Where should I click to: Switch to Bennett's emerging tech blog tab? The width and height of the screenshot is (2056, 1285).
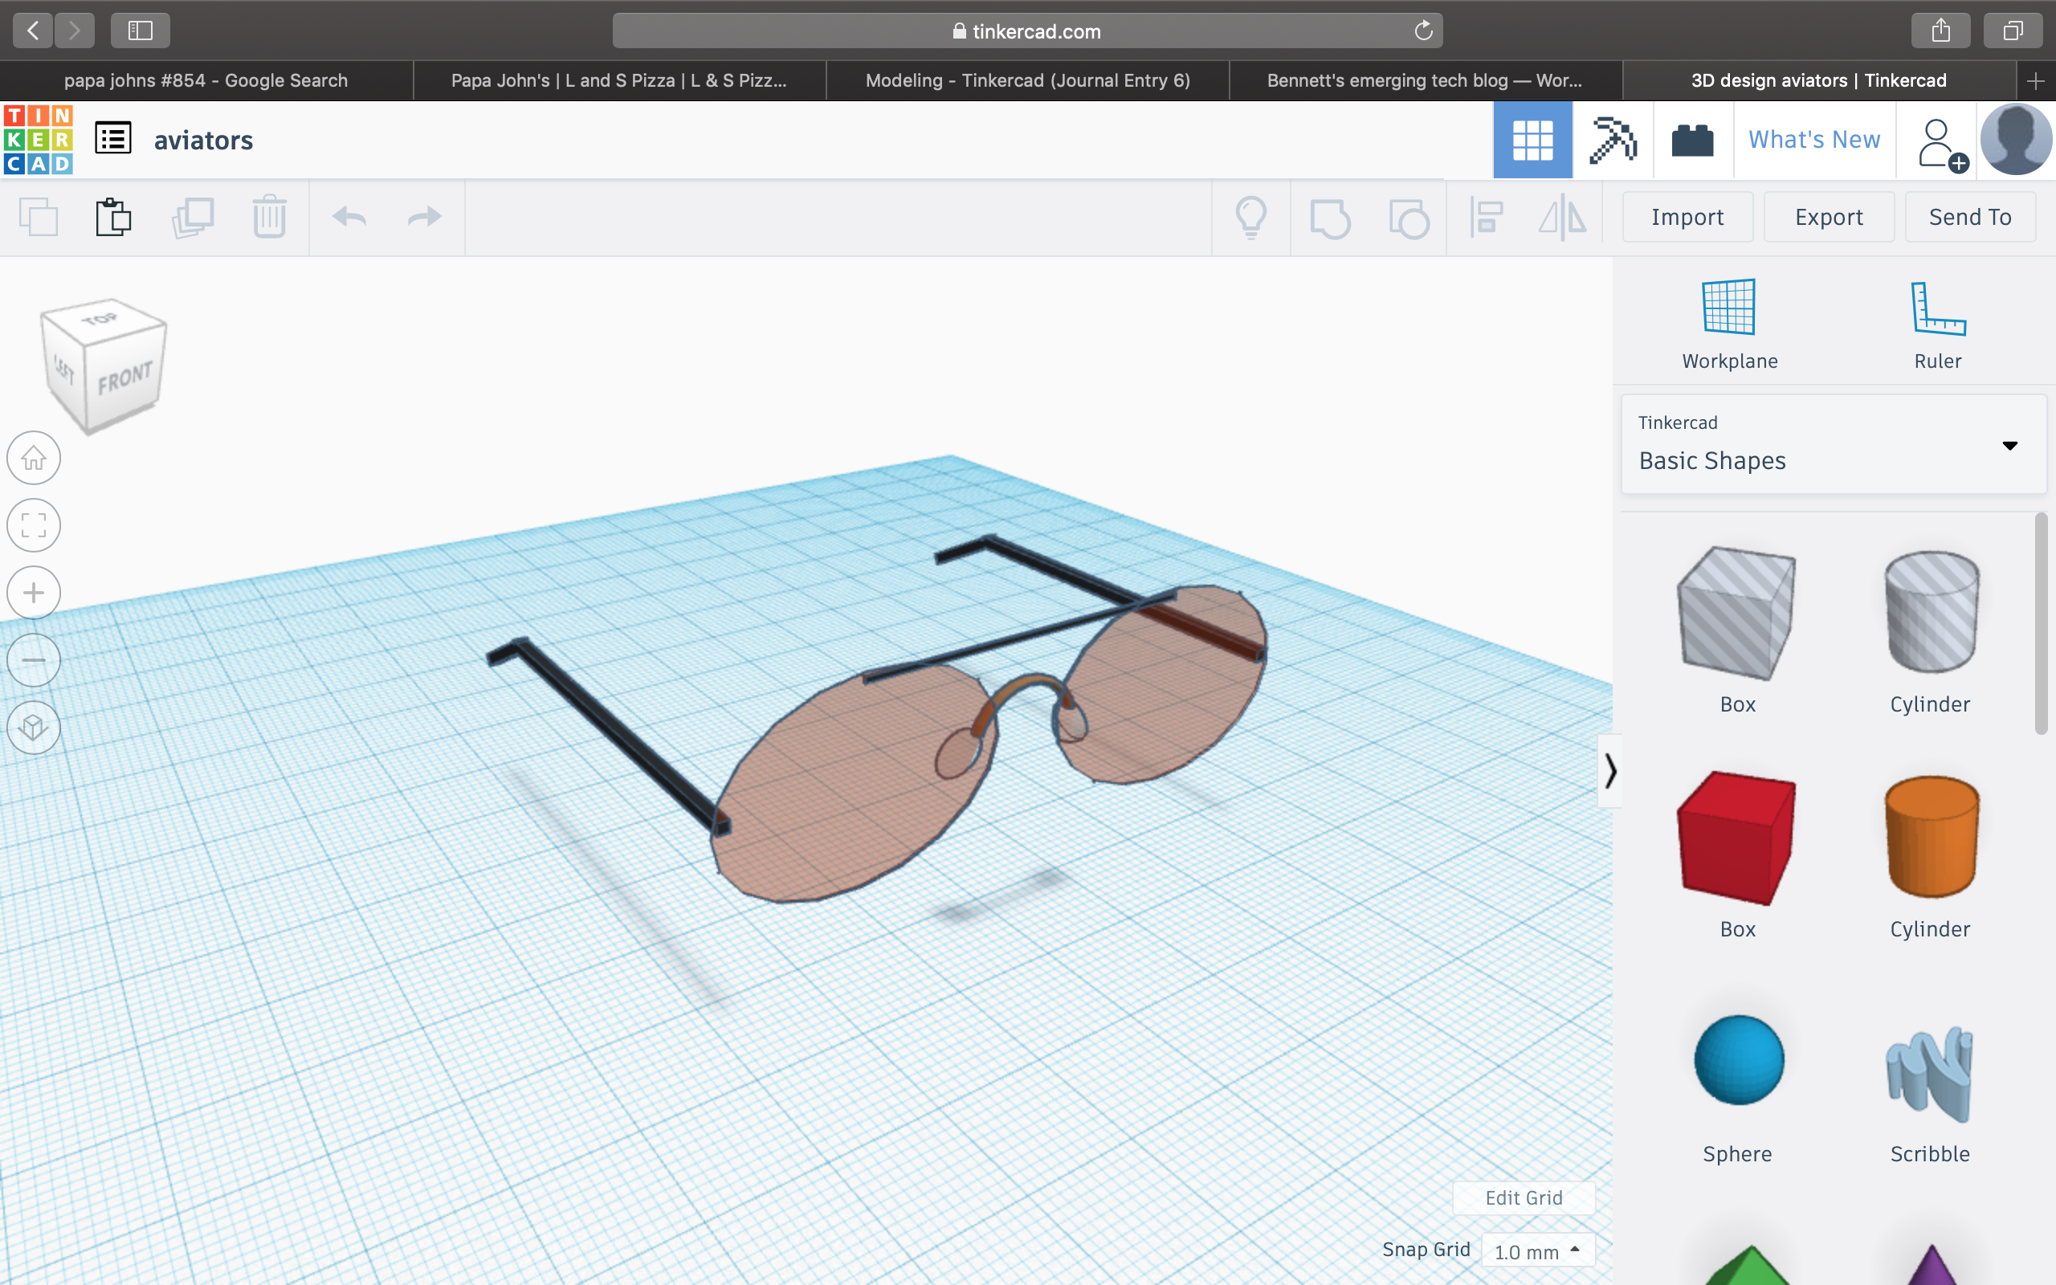pyautogui.click(x=1425, y=81)
